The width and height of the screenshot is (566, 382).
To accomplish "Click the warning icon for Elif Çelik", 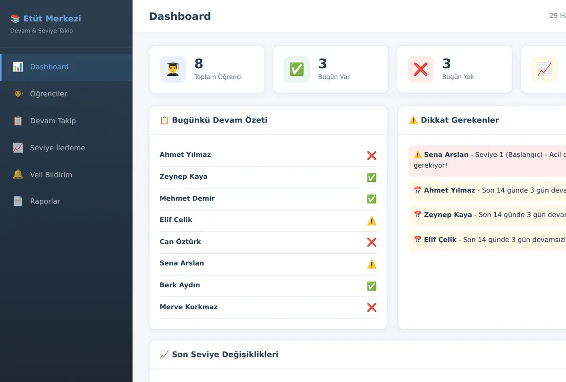I will pos(372,220).
